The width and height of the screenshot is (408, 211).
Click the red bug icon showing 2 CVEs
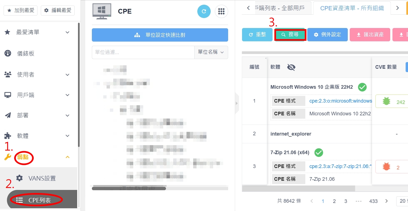386,167
